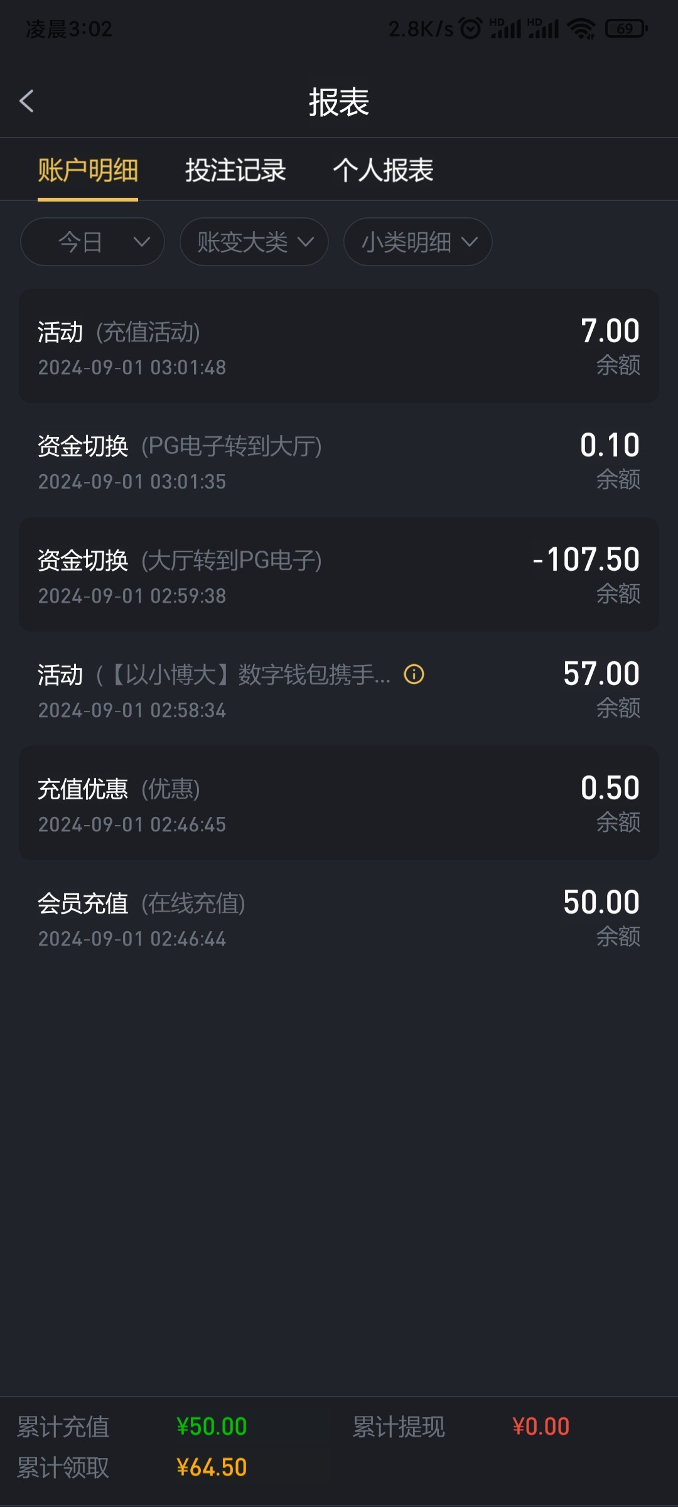This screenshot has width=678, height=1507.
Task: Tap the Wi-Fi status bar icon
Action: [581, 28]
